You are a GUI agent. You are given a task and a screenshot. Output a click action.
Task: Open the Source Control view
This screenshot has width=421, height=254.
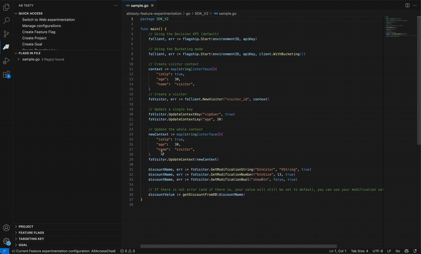(6, 34)
